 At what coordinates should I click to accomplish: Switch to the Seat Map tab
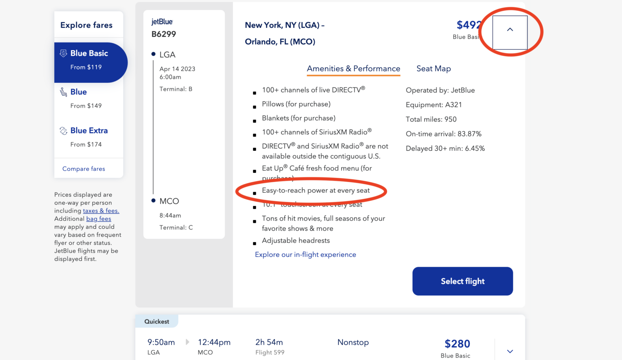tap(434, 68)
